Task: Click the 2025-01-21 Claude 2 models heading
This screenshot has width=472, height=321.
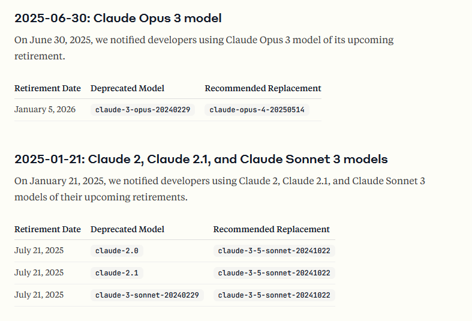Action: 201,159
